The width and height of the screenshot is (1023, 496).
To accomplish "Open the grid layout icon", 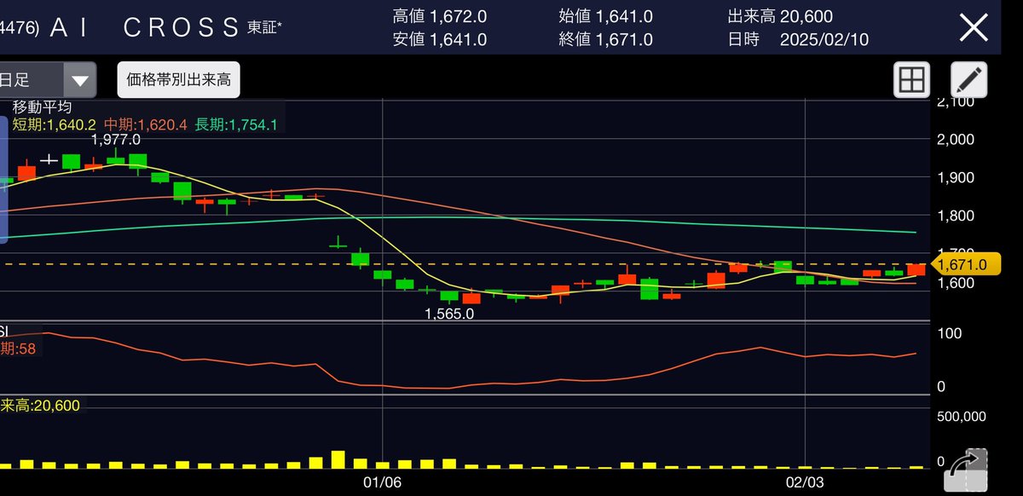I will pos(911,81).
